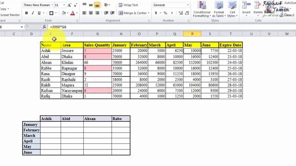Open Format as Table gallery
This screenshot has height=166, width=296.
219,9
